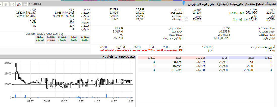Screen dimensions: 277x107
Task: Click the وضعیت status value مجاز
Action: pos(210,51)
